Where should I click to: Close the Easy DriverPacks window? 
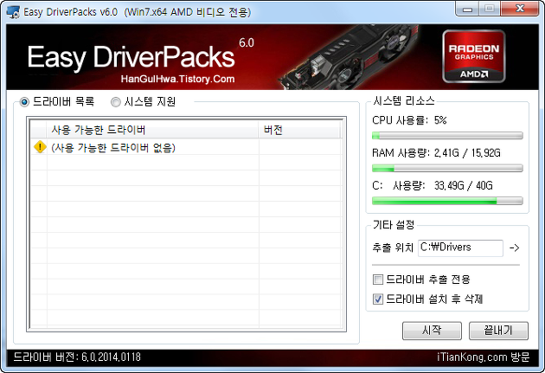[x=520, y=9]
